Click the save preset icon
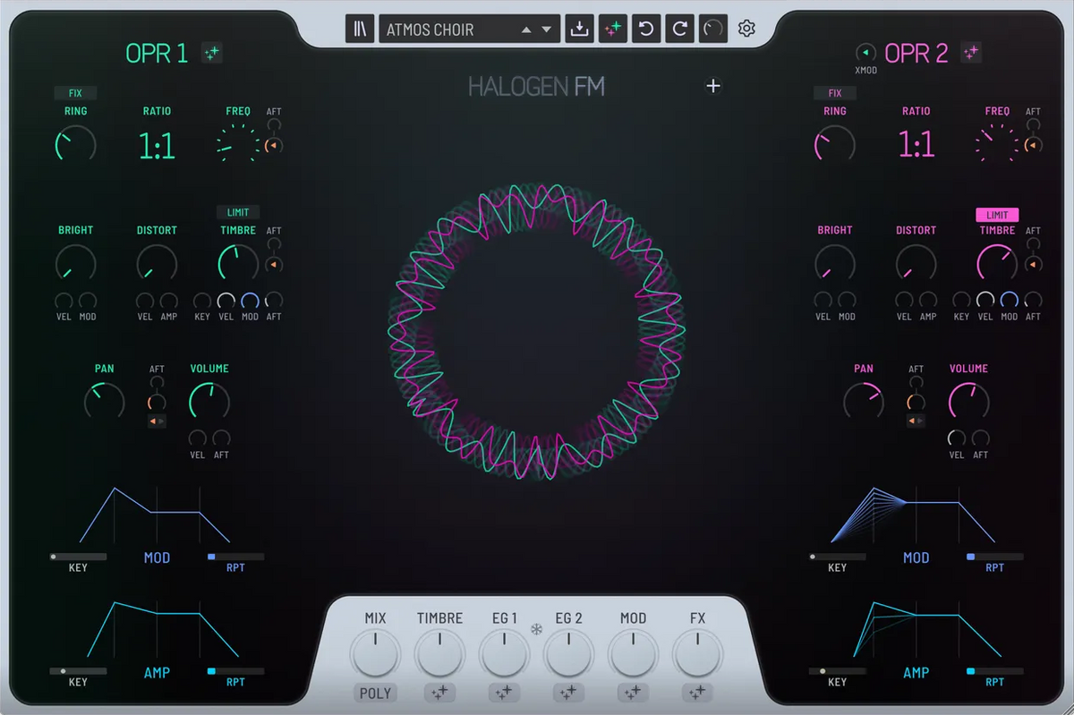Image resolution: width=1074 pixels, height=715 pixels. [579, 29]
